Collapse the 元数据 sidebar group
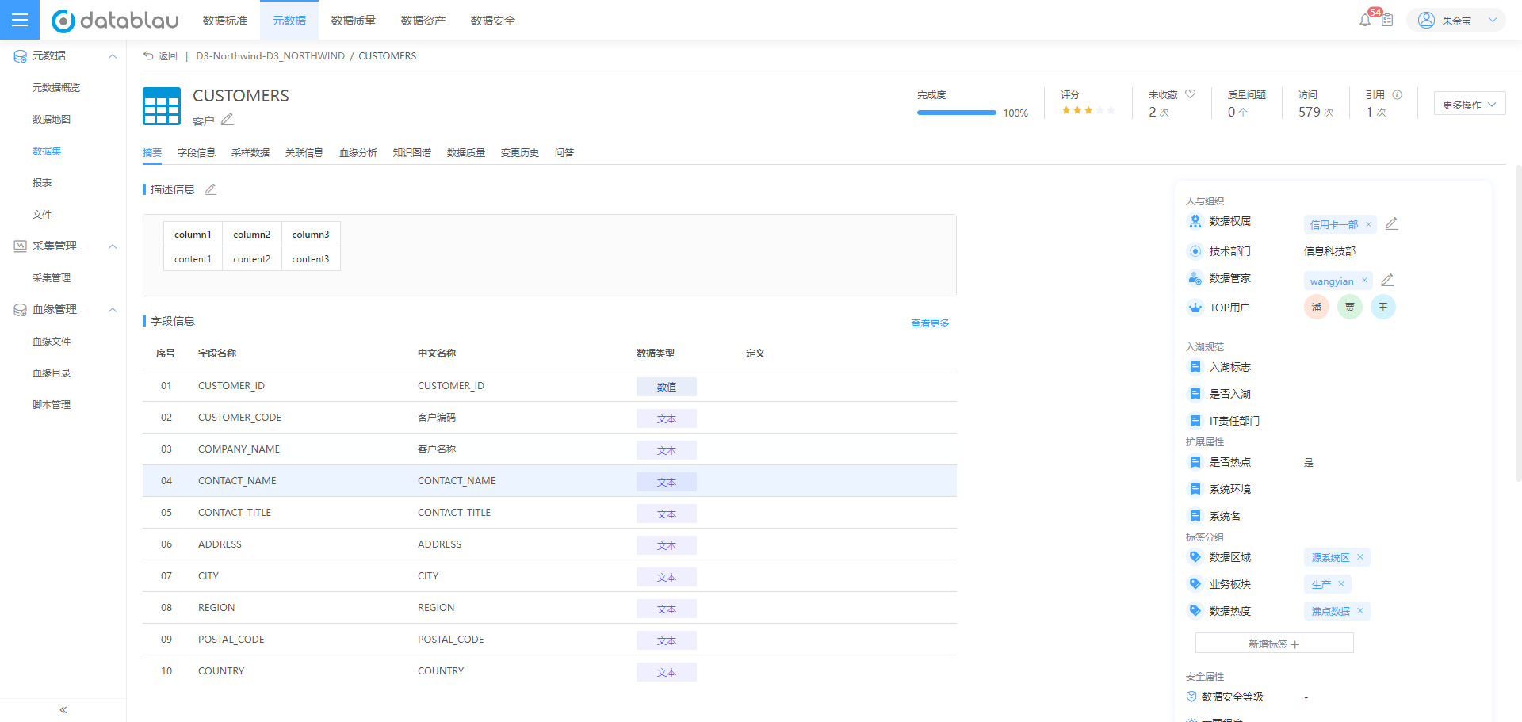Screen dimensions: 1522x722 [113, 56]
